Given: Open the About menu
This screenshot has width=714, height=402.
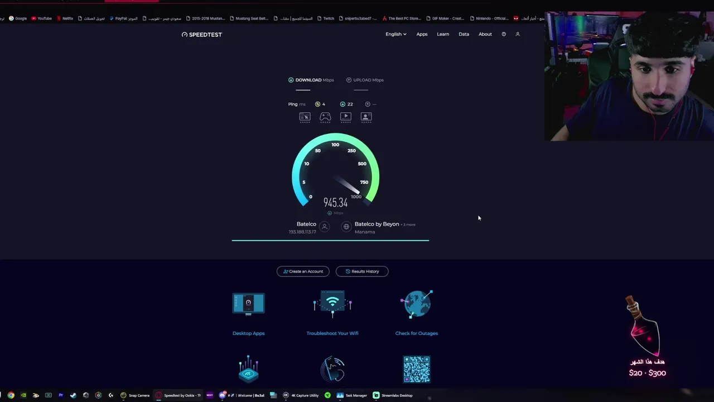Looking at the screenshot, I should coord(485,34).
